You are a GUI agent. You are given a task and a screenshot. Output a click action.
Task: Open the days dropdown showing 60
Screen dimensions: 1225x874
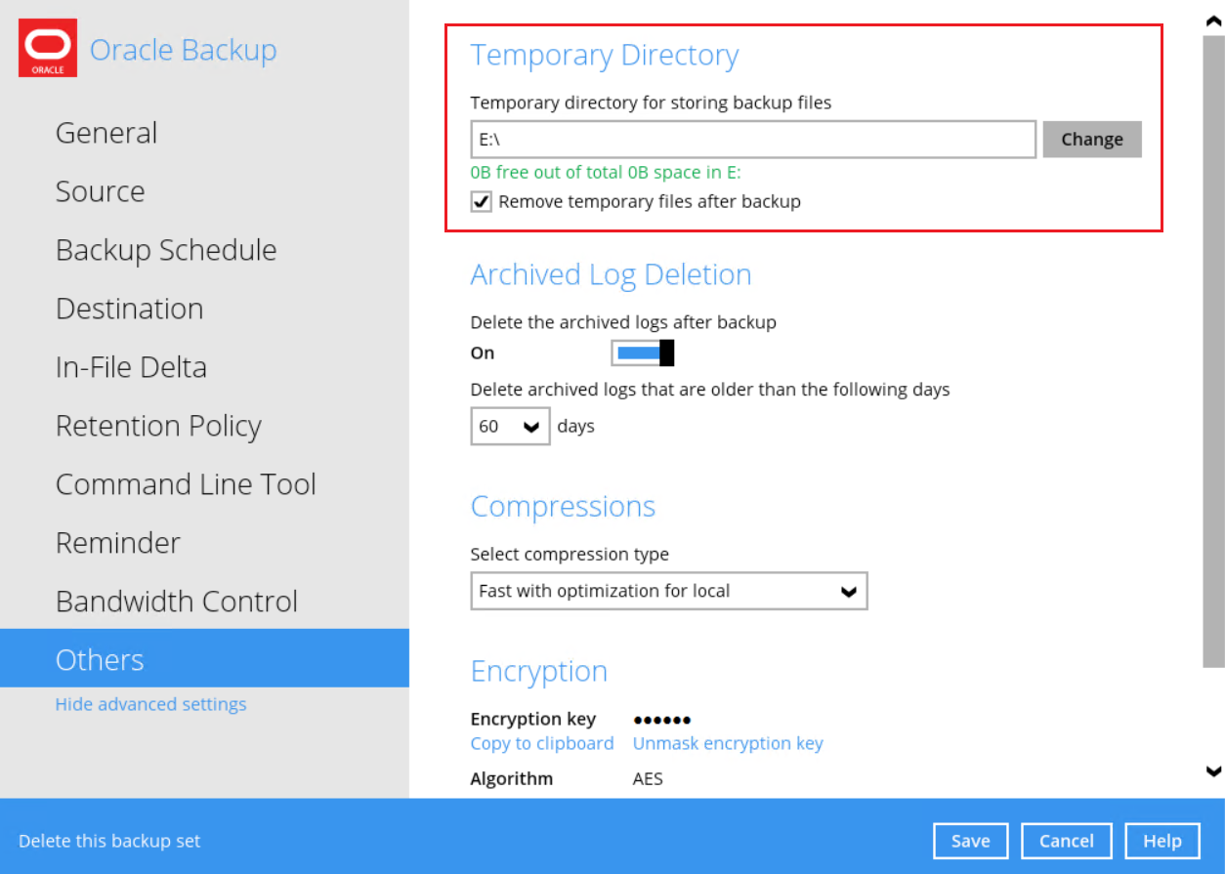point(510,427)
